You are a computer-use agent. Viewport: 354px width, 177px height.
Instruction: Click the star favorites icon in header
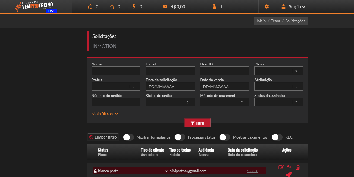(x=112, y=7)
